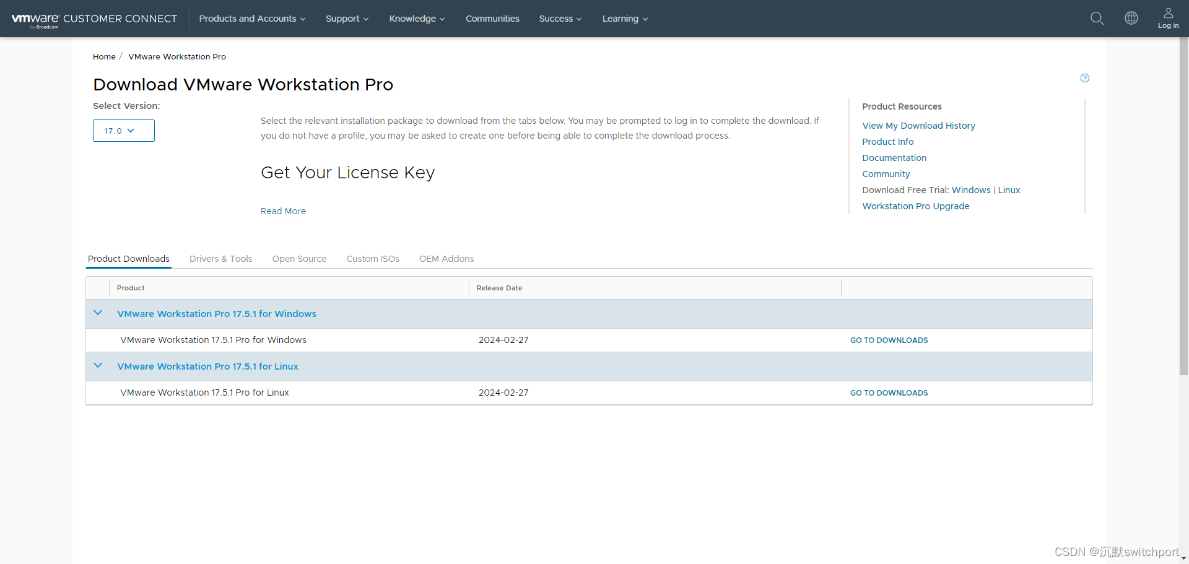Open the Success menu

(x=560, y=19)
